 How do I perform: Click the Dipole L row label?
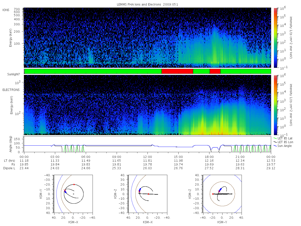coord(9,168)
